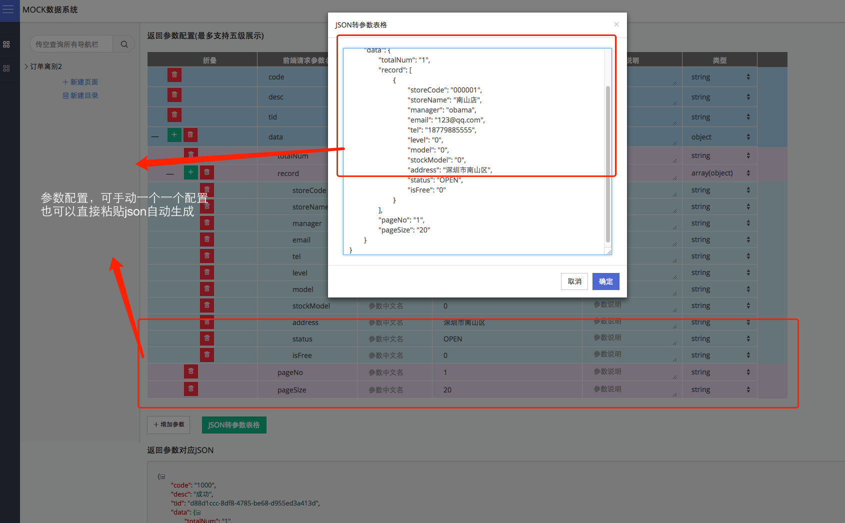Focus the navigation search input field
Viewport: 845px width, 523px height.
(72, 44)
